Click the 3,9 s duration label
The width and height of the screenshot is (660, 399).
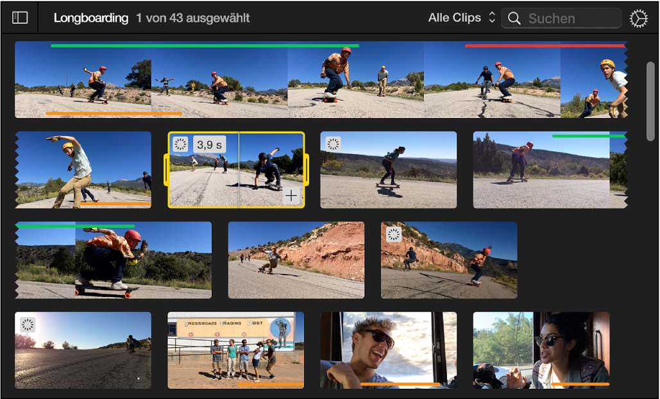pos(210,144)
